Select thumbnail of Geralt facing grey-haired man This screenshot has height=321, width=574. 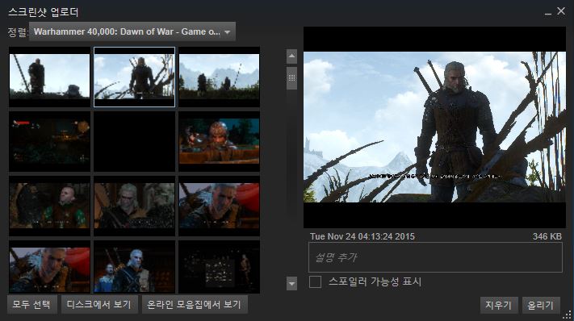coord(134,206)
